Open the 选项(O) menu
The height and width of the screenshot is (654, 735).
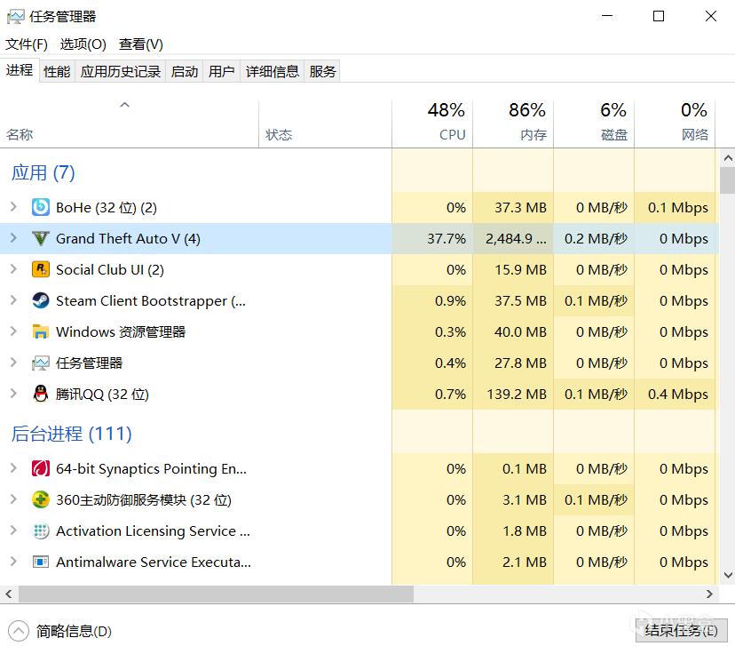[x=83, y=44]
